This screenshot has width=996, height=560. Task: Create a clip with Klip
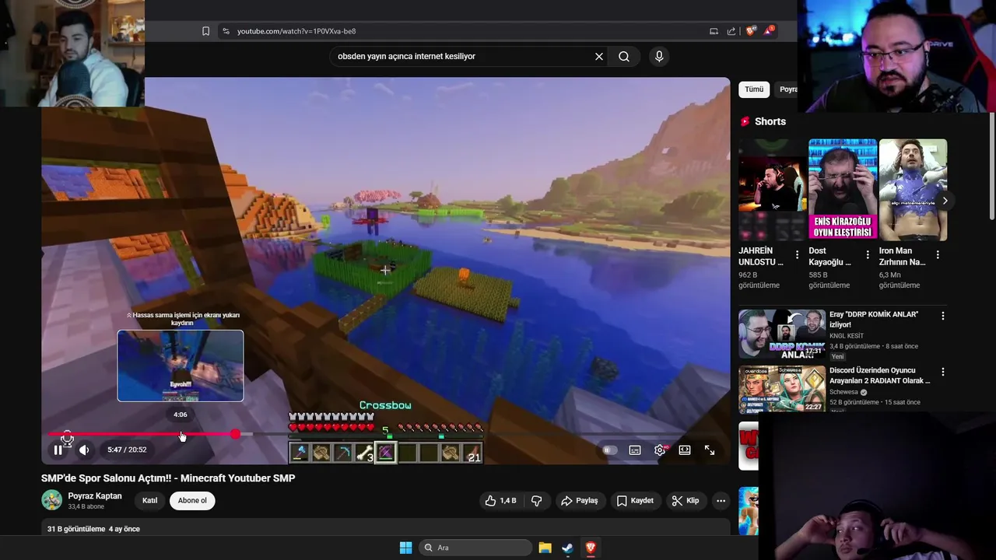tap(686, 501)
